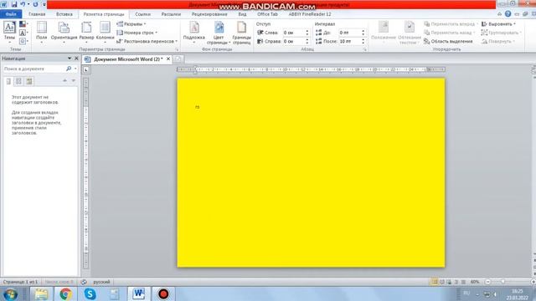Screen dimensions: 536x301
Task: Click the zoom out minus button
Action: point(487,282)
